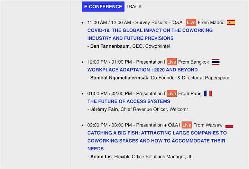Click speaker name Sombat Ngamchalermsak
249x169 pixels.
tap(119, 78)
